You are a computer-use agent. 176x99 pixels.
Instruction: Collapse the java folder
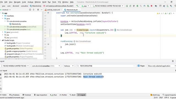tap(2, 18)
